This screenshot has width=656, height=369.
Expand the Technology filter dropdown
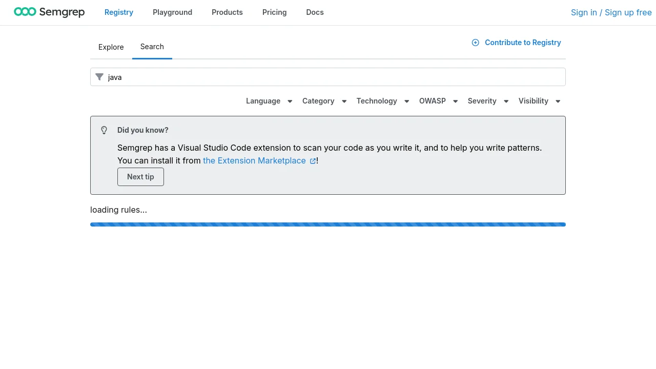[383, 101]
